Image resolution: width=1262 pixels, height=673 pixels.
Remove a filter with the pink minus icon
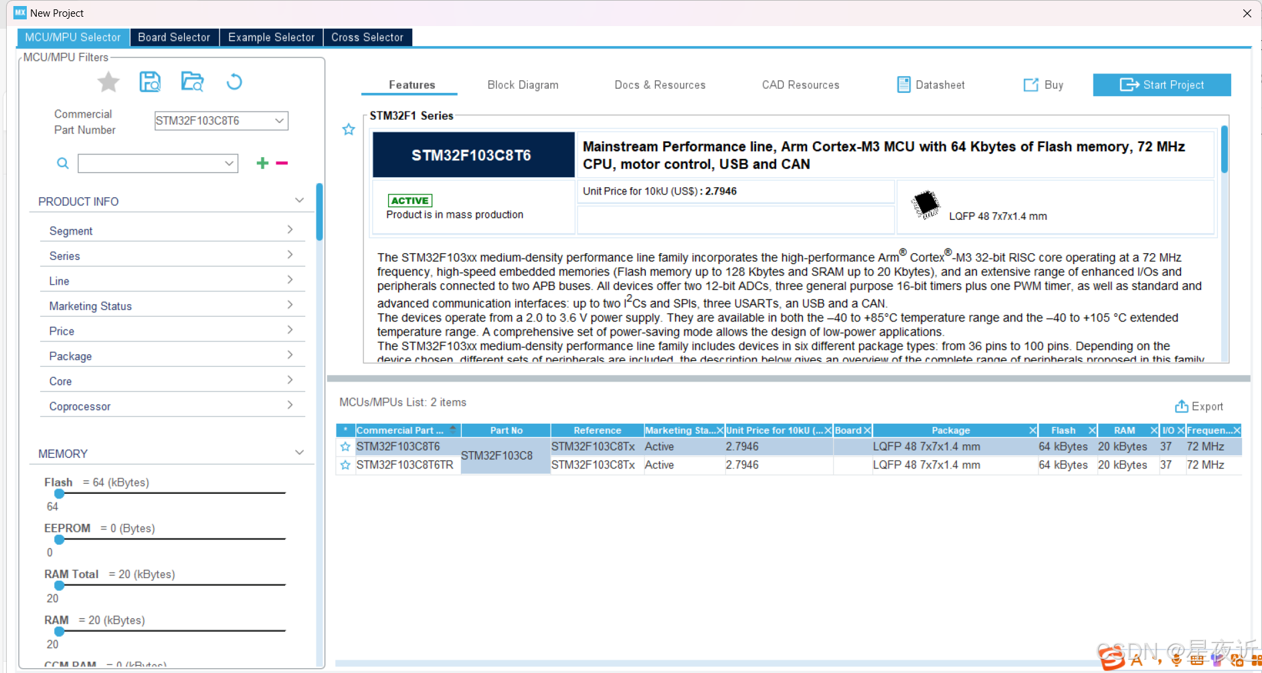coord(282,163)
